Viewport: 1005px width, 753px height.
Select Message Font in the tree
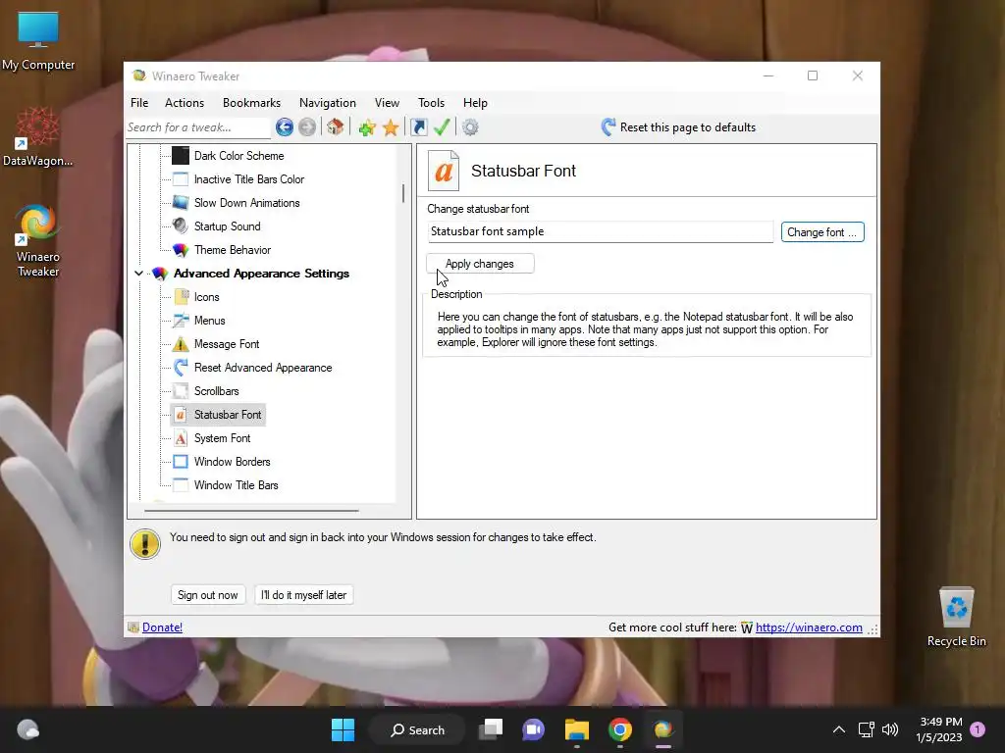[227, 344]
